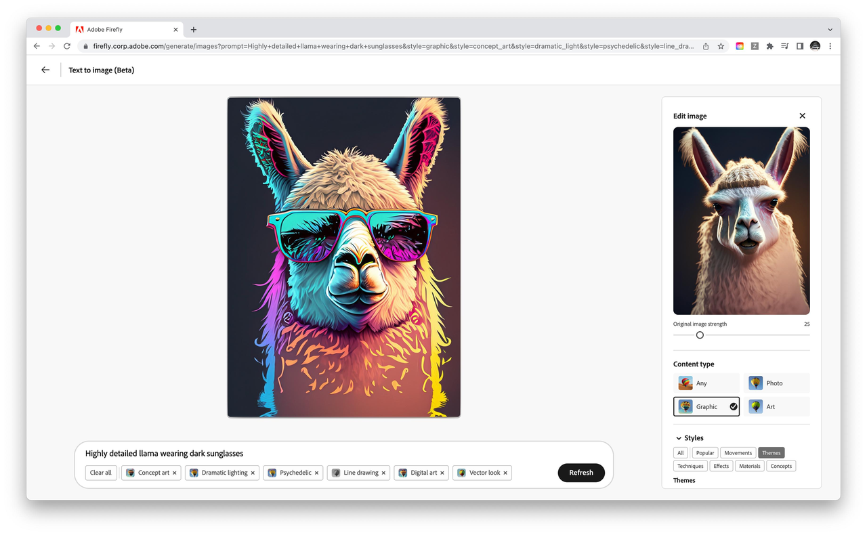Adjust the Original image strength slider

tap(700, 335)
